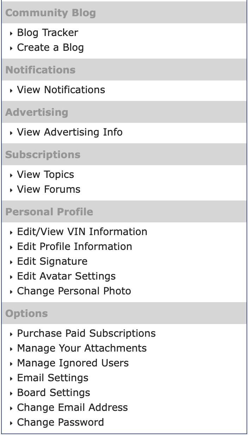Open the Edit Signature page

(52, 262)
